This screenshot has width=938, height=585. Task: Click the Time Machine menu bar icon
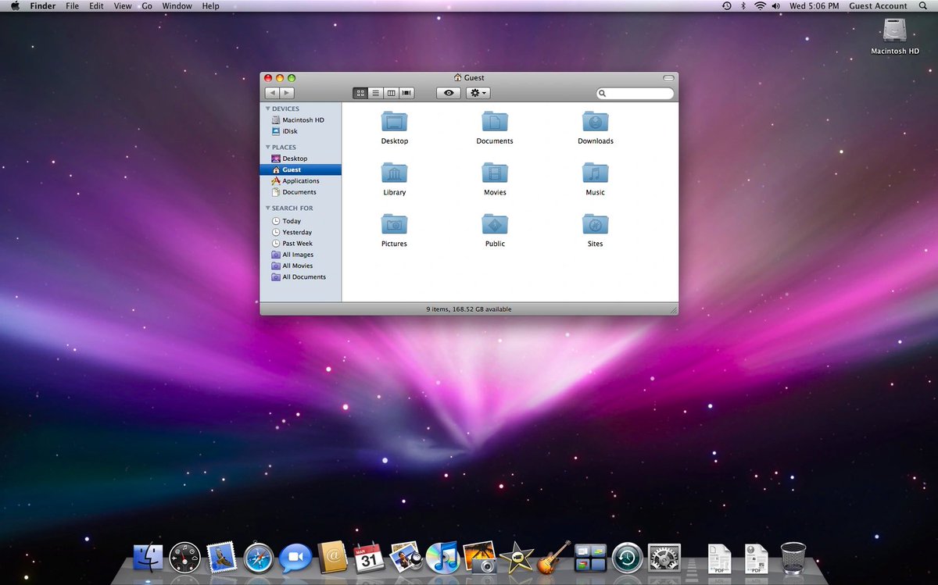[727, 6]
